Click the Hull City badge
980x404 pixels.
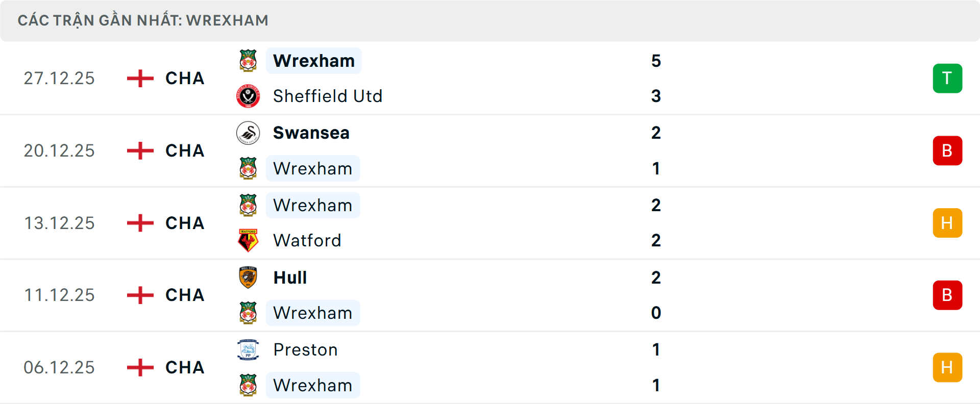tap(249, 277)
